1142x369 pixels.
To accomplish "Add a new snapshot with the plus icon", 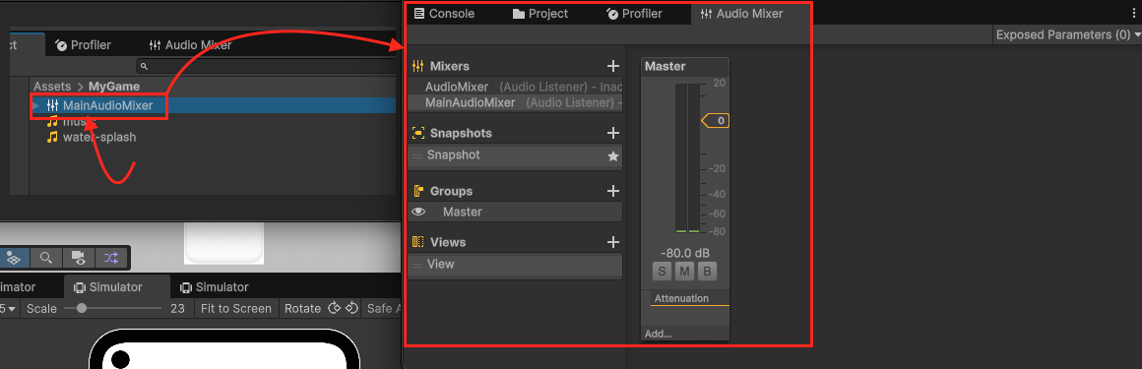I will [x=613, y=133].
